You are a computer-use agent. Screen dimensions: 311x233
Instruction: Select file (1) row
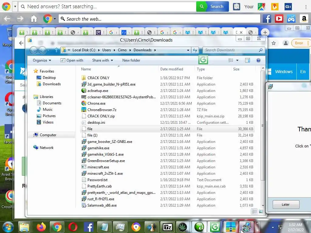(x=167, y=135)
